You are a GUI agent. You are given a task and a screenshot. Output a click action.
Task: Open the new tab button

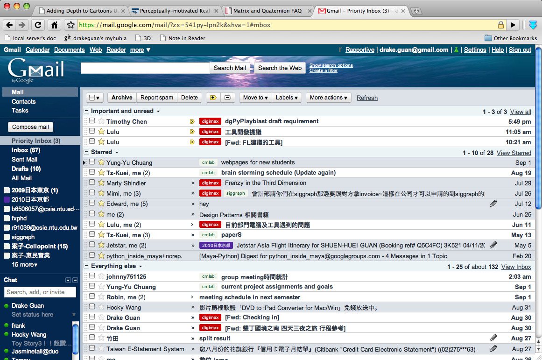click(x=416, y=11)
